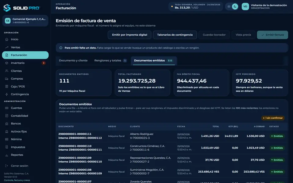Click IVA débito fiscal 944.437,46 card
Image resolution: width=293 pixels, height=183 pixels.
(x=201, y=83)
